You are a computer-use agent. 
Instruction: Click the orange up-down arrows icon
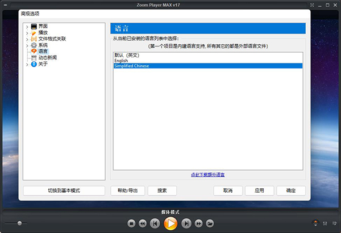315,223
